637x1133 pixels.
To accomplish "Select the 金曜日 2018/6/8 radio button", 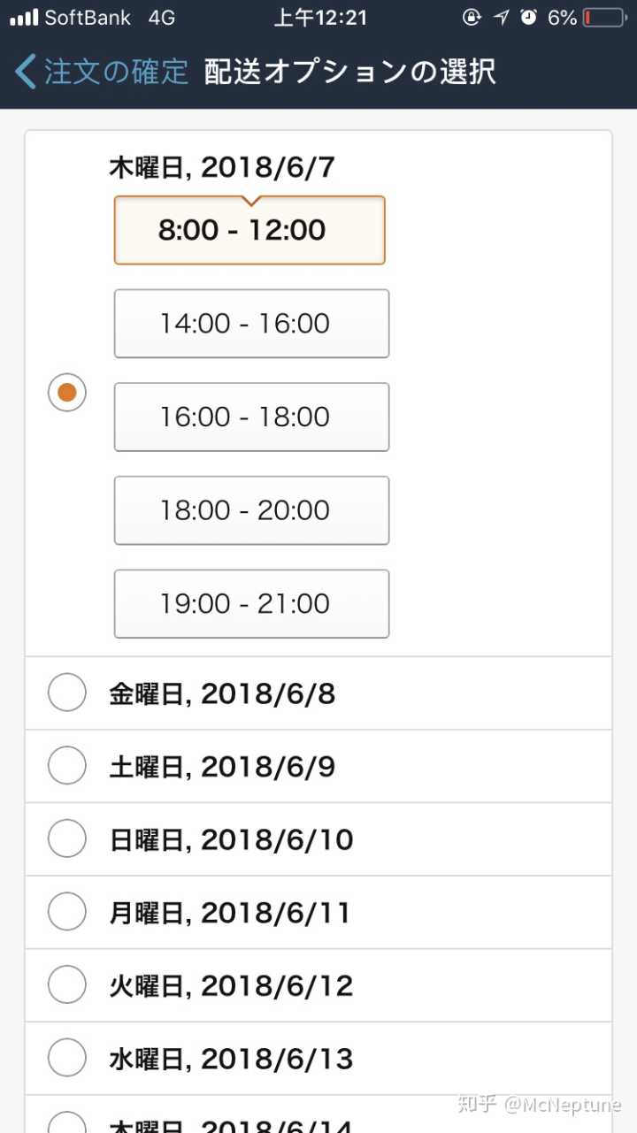I will coord(67,693).
